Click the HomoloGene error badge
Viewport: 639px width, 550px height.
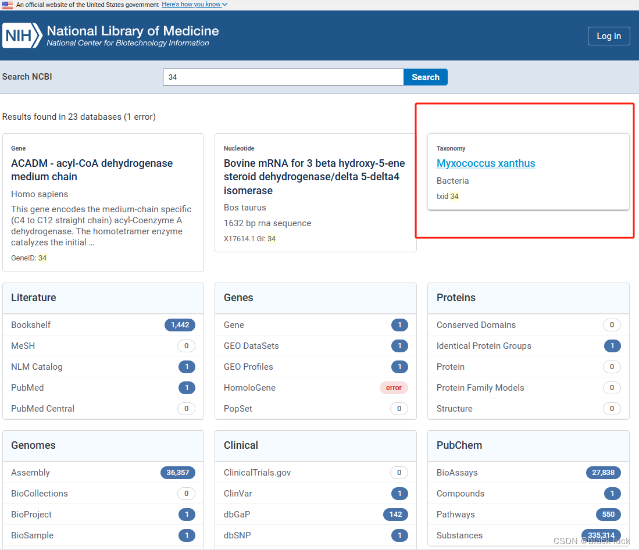394,387
